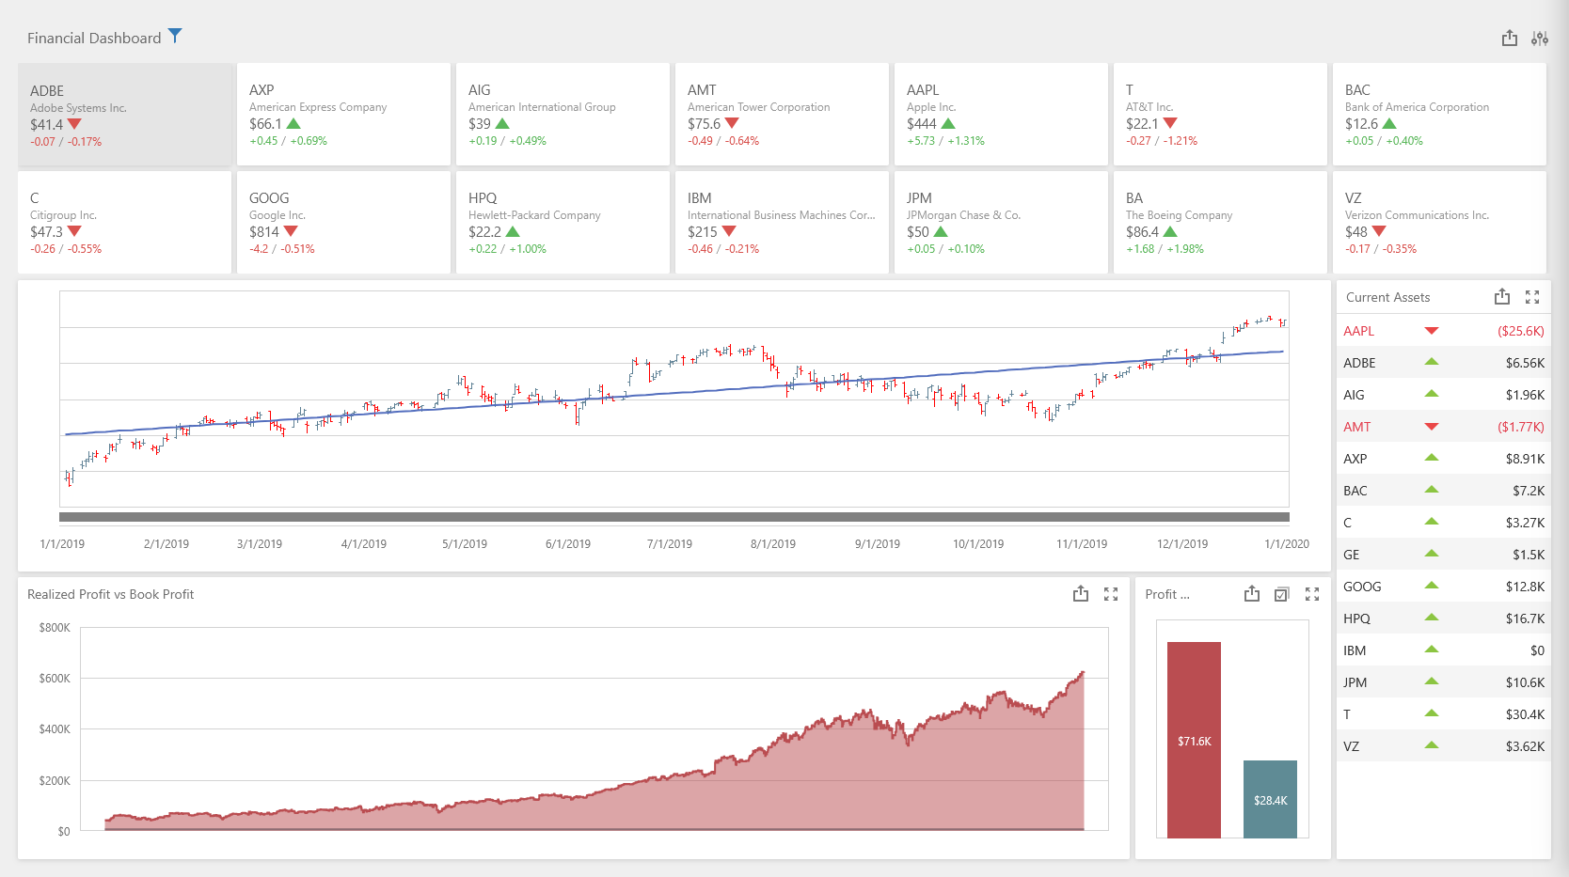Click the teal $28.4K profit bar

1270,799
